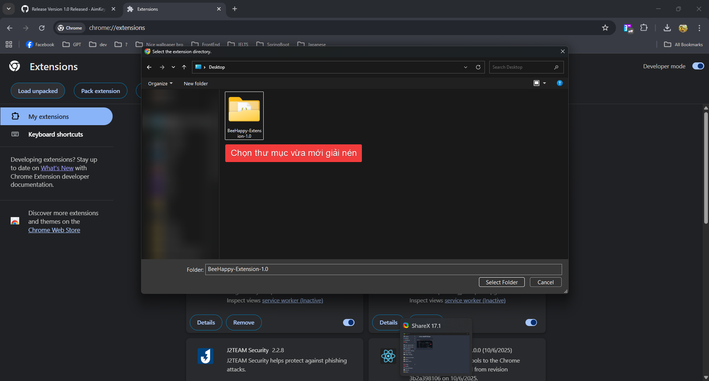The height and width of the screenshot is (381, 709).
Task: Click the Select Folder button
Action: pos(501,282)
